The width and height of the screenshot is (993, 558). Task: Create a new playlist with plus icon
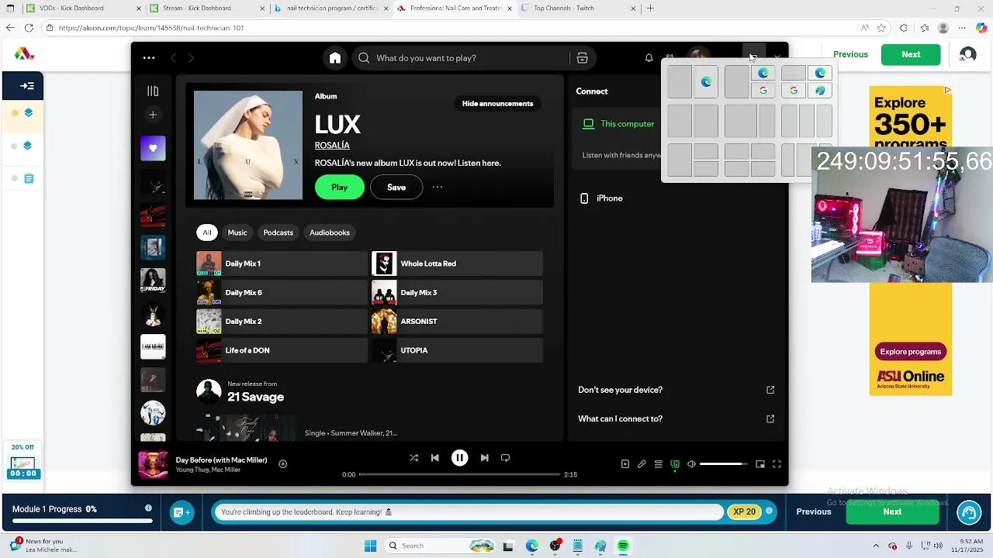coord(153,115)
